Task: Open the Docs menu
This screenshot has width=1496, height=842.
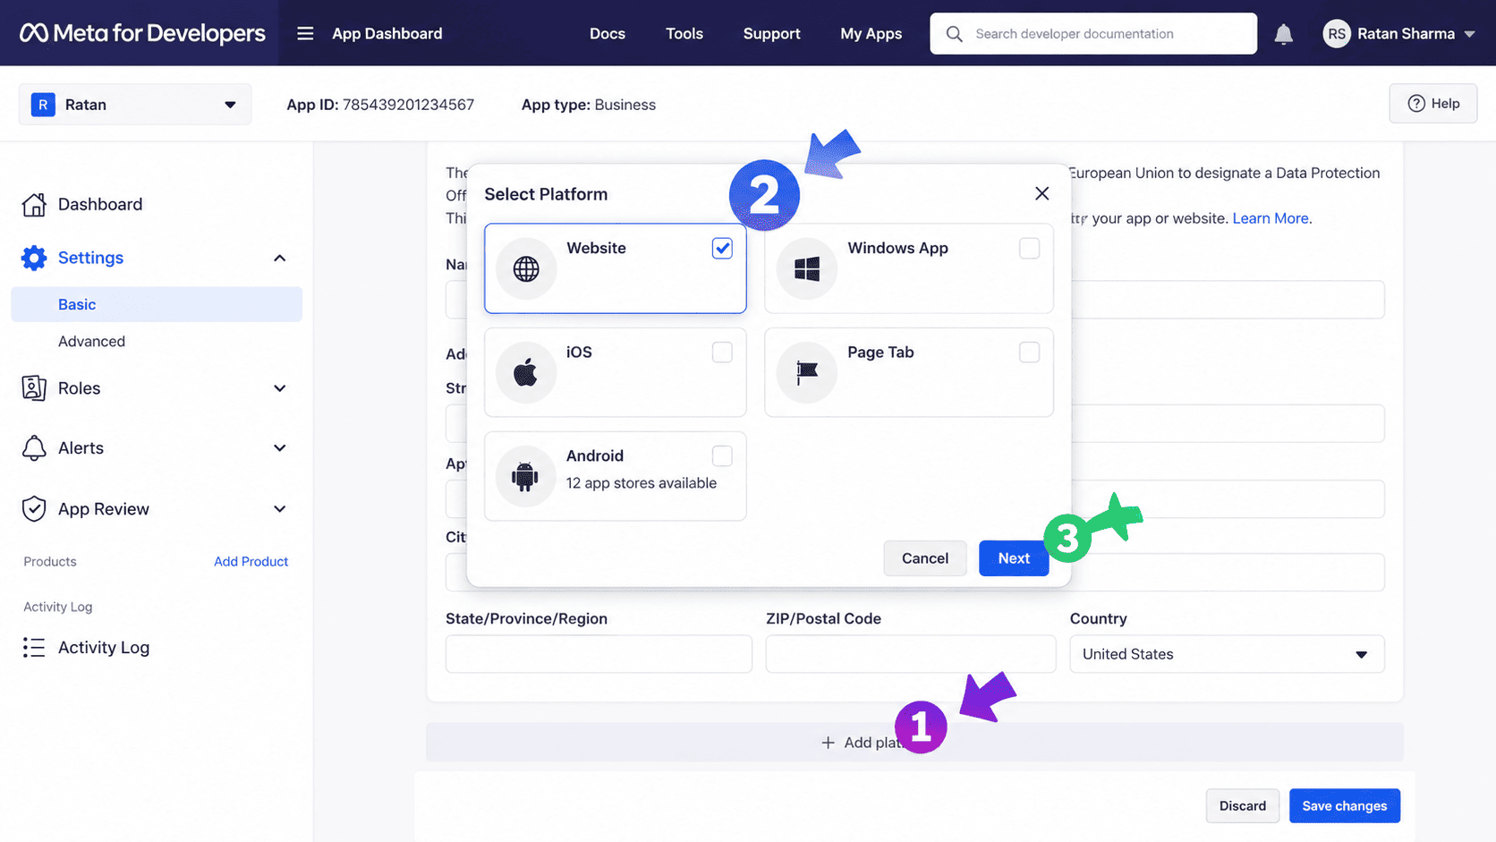Action: tap(608, 34)
